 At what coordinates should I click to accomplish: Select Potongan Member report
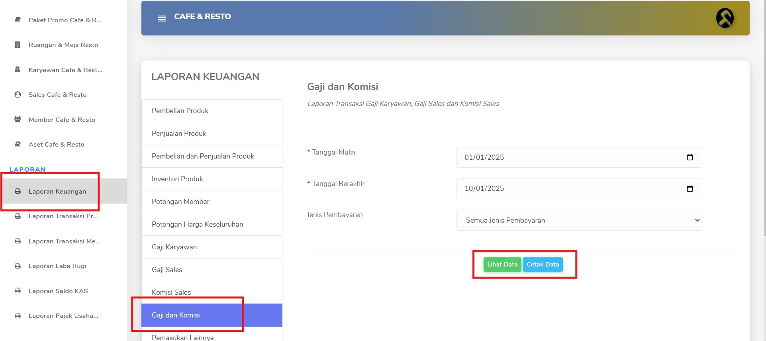point(212,202)
